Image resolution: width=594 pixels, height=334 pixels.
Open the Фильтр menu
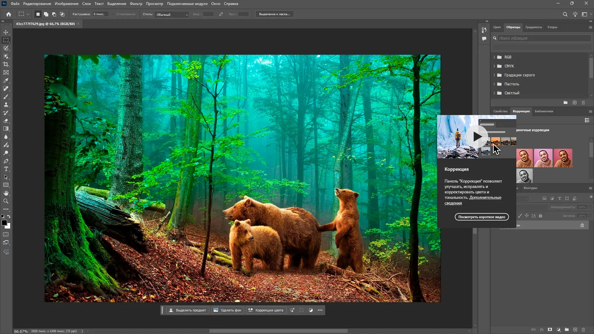[x=136, y=4]
